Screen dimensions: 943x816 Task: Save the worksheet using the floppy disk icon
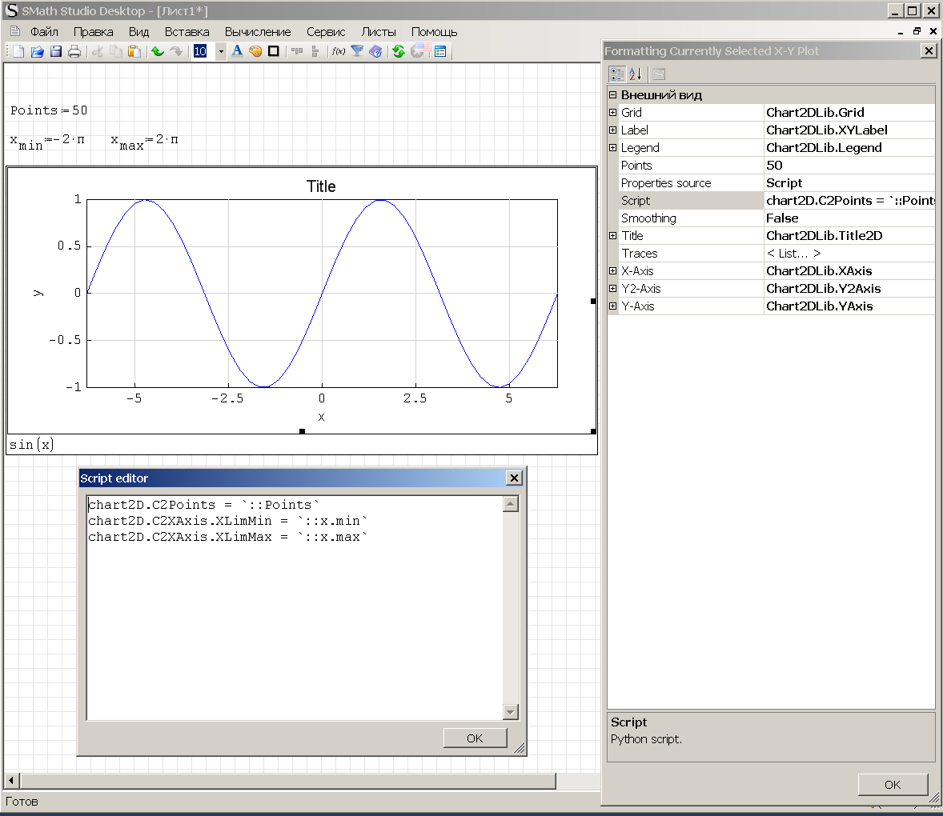(x=56, y=51)
